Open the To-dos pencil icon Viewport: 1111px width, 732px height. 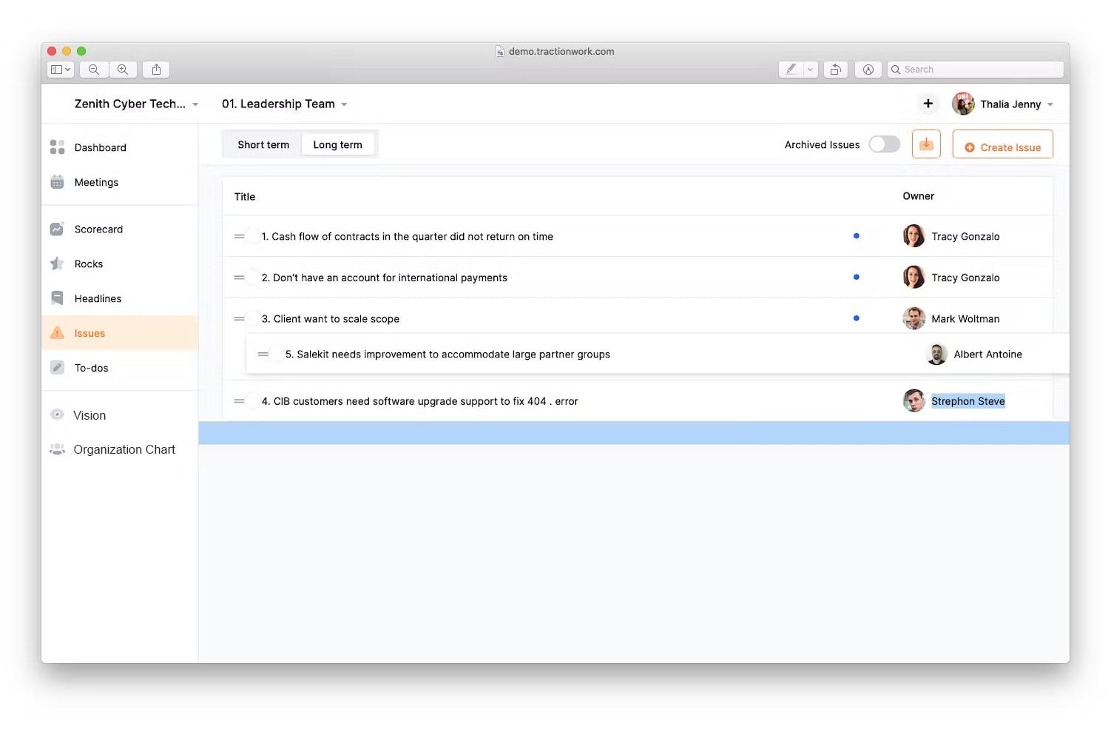57,367
